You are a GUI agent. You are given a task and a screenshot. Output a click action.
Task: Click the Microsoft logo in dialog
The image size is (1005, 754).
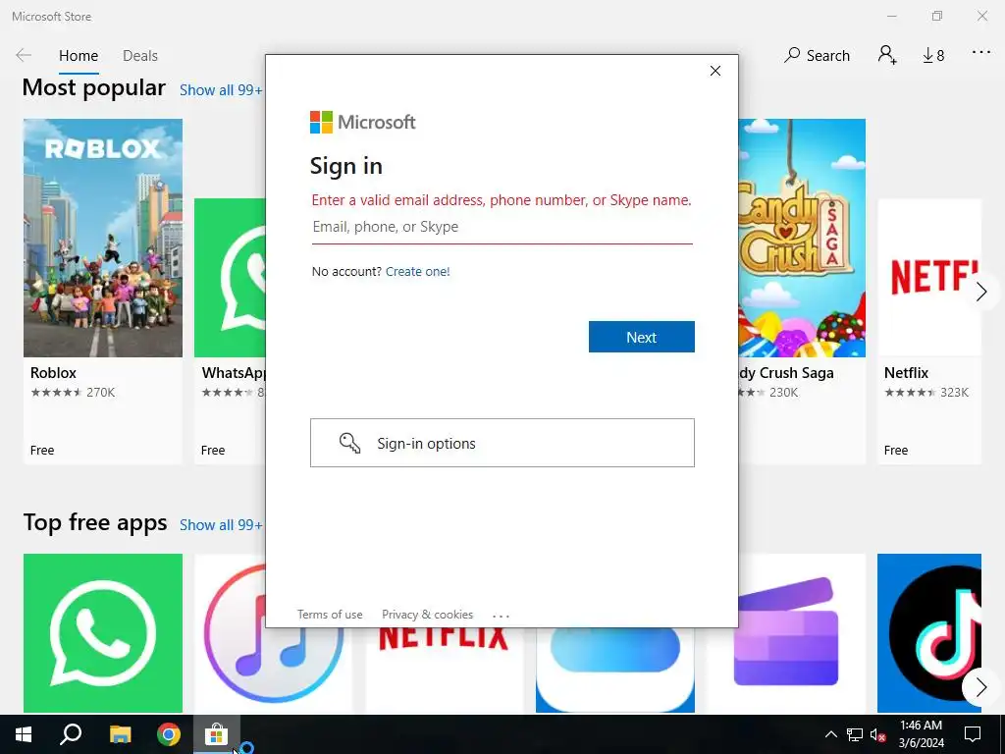[363, 122]
